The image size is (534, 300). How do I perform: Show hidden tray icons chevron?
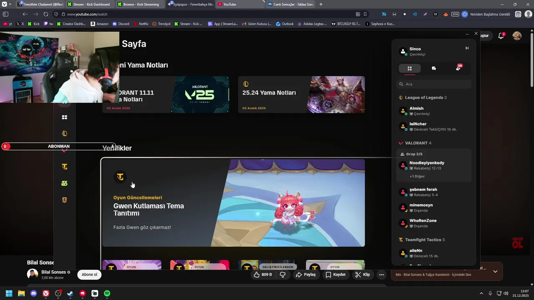pos(481,293)
